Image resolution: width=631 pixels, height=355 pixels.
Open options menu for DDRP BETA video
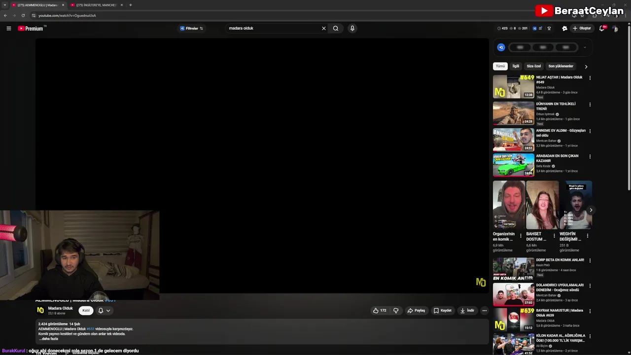click(590, 260)
